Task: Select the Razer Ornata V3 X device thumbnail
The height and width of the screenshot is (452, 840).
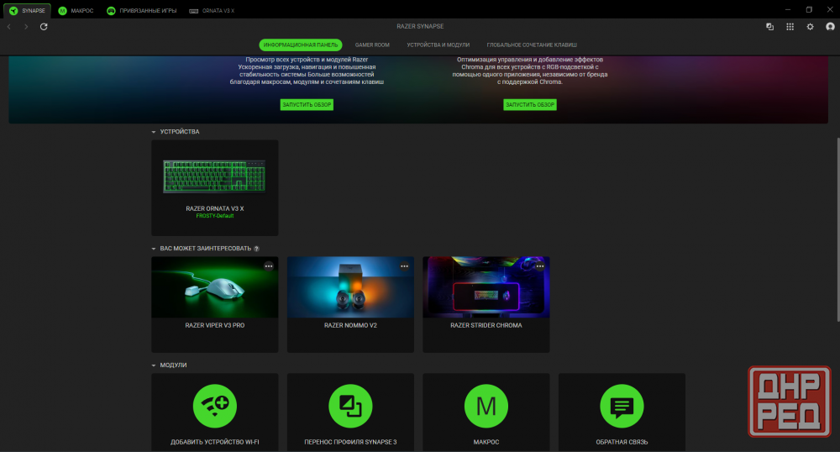Action: click(x=214, y=176)
